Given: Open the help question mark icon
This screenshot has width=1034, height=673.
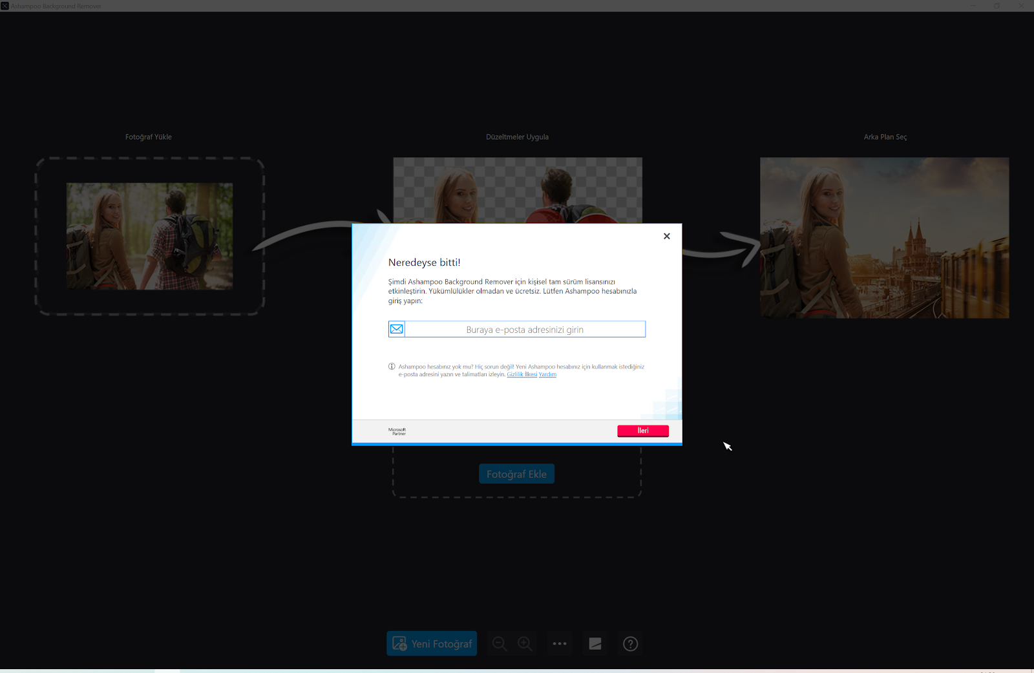Looking at the screenshot, I should (x=630, y=643).
